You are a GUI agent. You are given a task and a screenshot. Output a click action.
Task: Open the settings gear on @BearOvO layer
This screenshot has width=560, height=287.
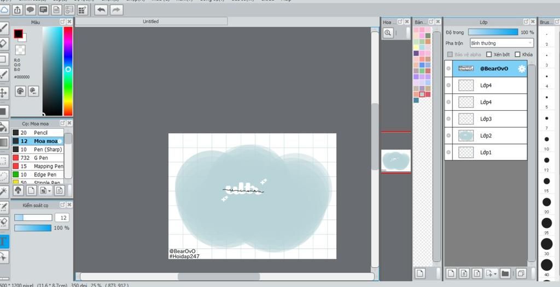522,69
